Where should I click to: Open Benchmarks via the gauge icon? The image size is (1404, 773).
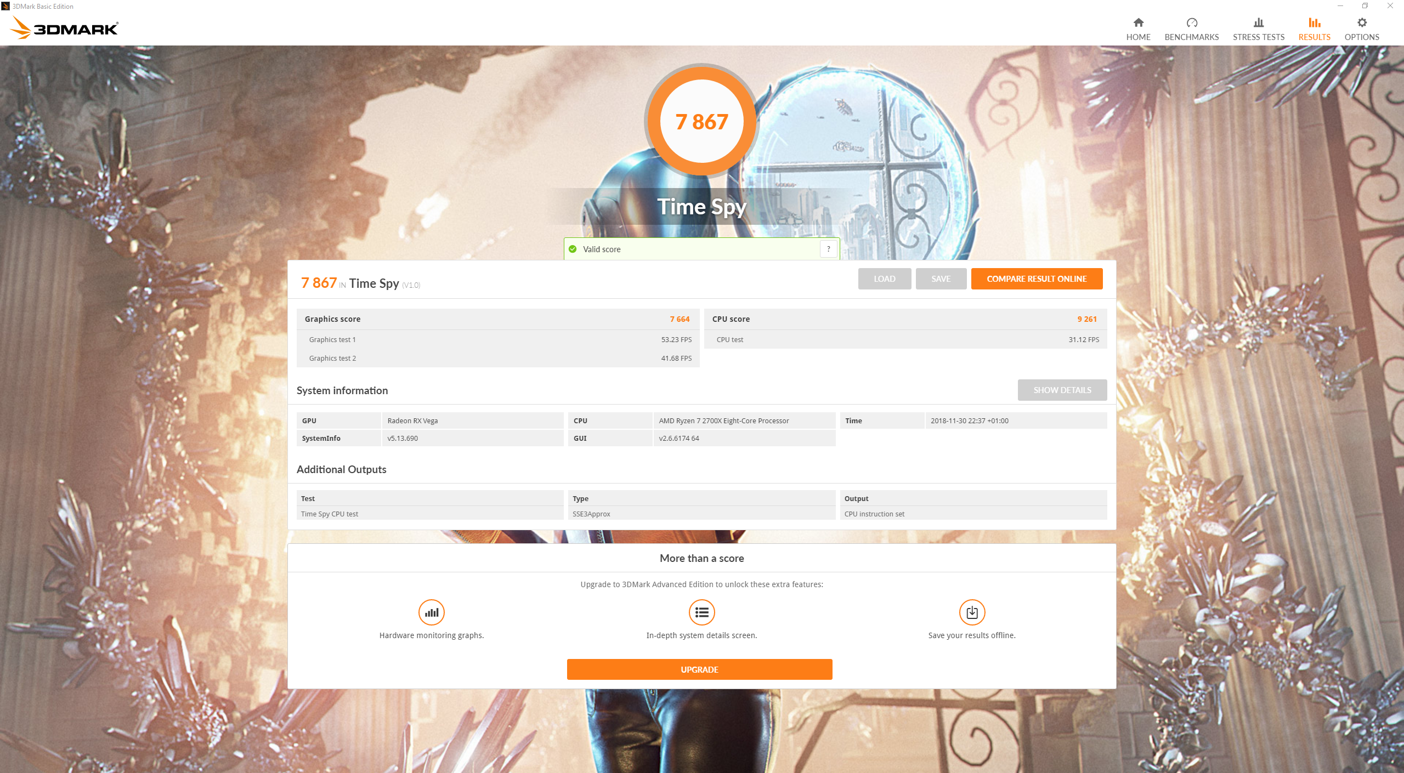[x=1191, y=22]
